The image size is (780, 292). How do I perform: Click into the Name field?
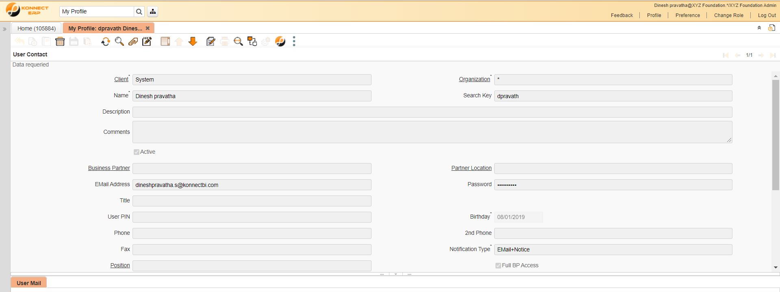(x=252, y=96)
